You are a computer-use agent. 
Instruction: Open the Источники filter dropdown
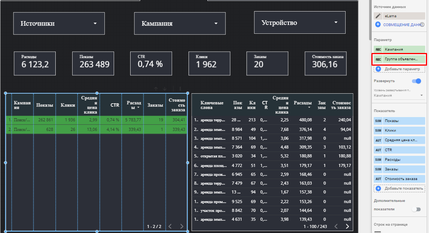coord(59,23)
